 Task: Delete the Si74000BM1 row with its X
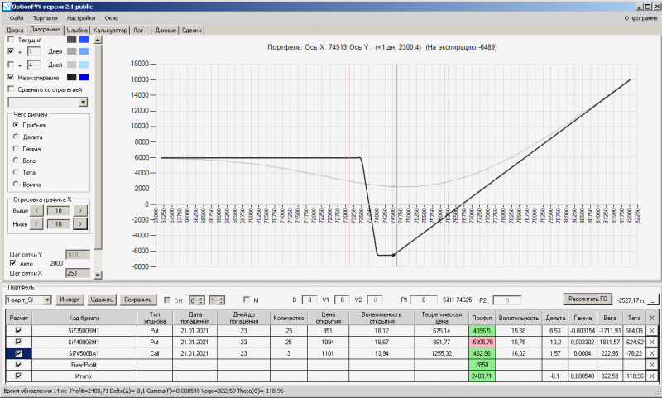pos(651,343)
